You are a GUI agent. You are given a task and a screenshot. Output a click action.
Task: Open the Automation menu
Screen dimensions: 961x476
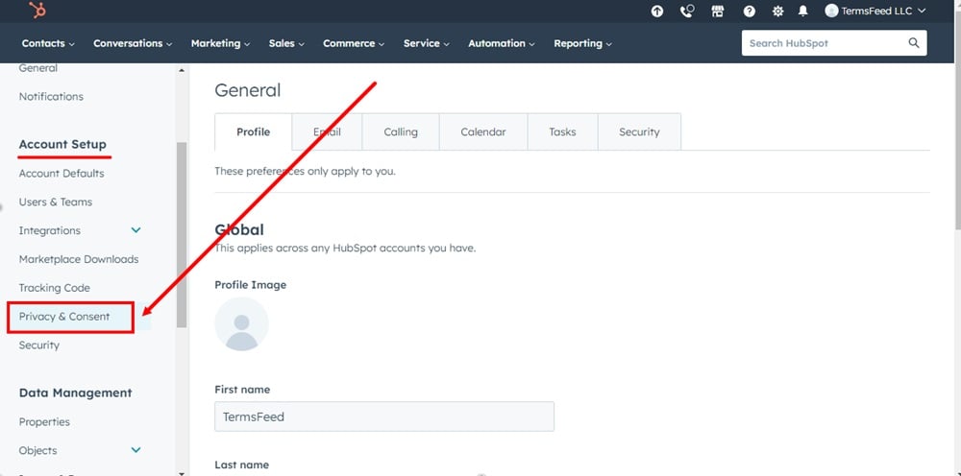502,43
